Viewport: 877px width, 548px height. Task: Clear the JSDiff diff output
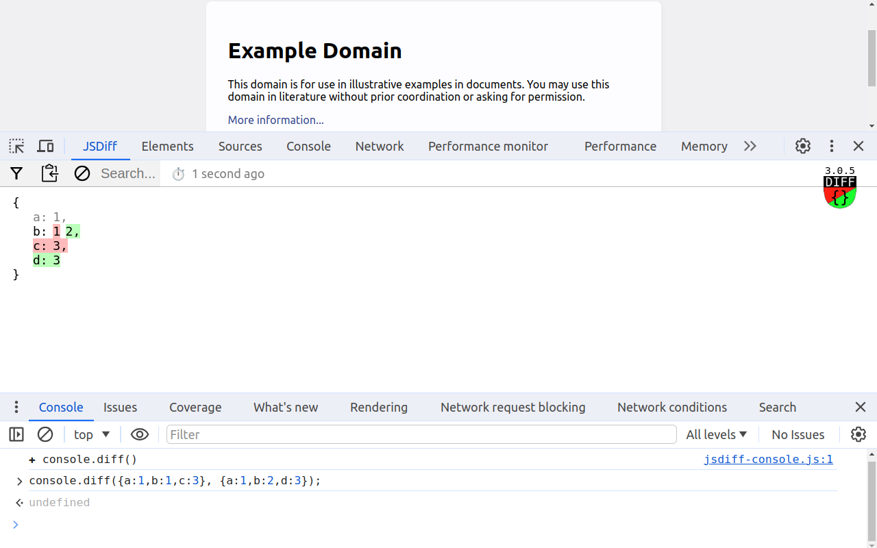pos(82,173)
